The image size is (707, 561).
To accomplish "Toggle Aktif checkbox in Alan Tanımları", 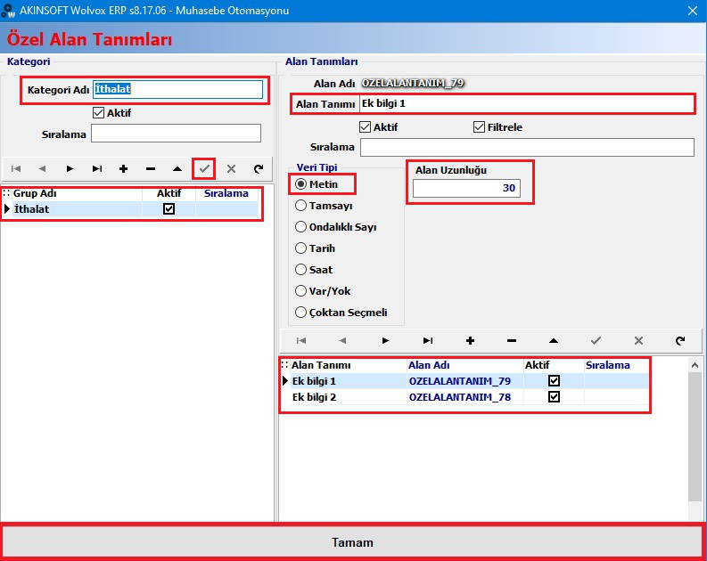I will pyautogui.click(x=365, y=127).
